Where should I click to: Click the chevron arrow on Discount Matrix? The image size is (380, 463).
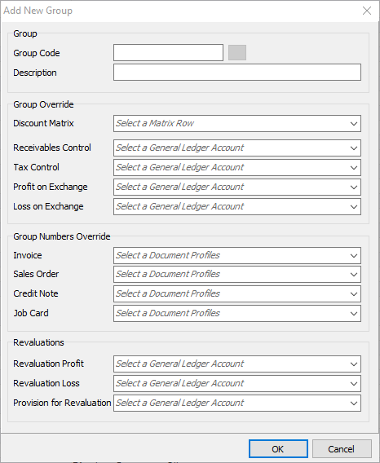point(354,123)
